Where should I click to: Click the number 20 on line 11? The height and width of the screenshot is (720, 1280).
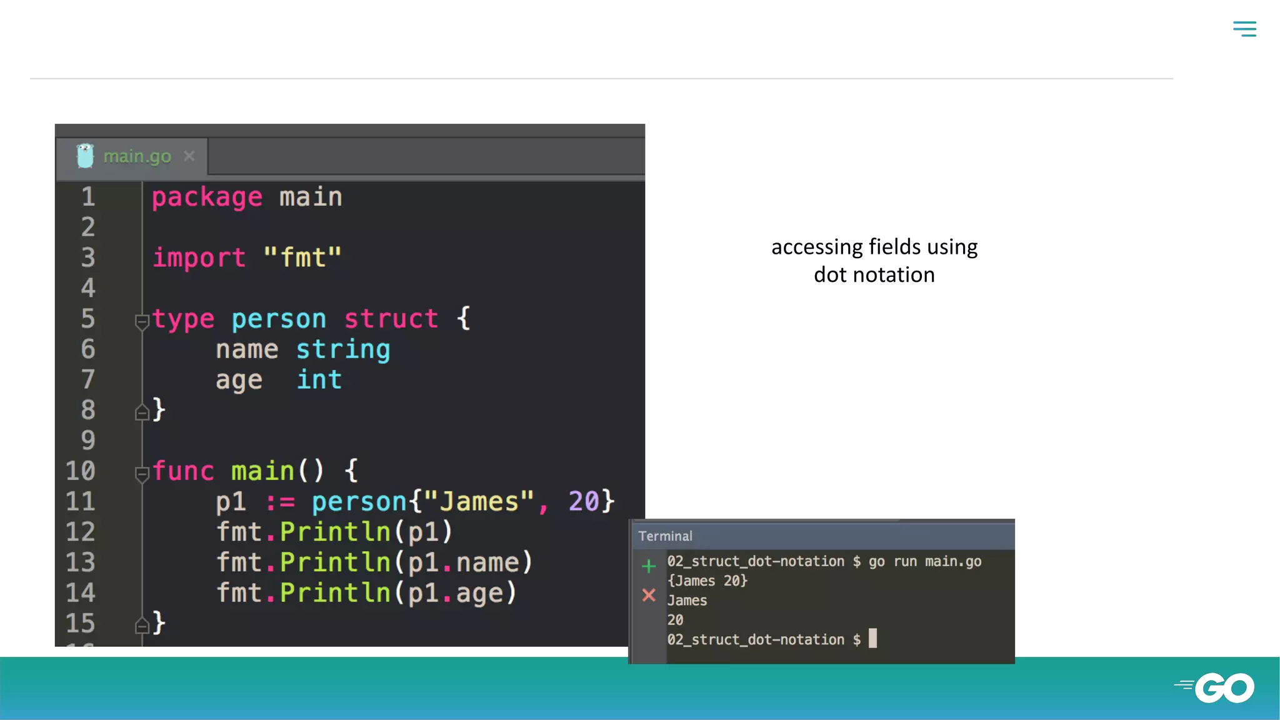click(x=584, y=501)
